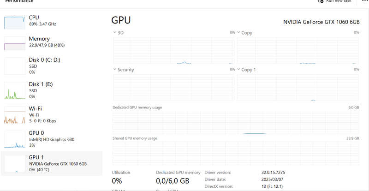Image resolution: width=369 pixels, height=191 pixels.
Task: Click the 23,9 GB shared memory label
Action: 353,138
